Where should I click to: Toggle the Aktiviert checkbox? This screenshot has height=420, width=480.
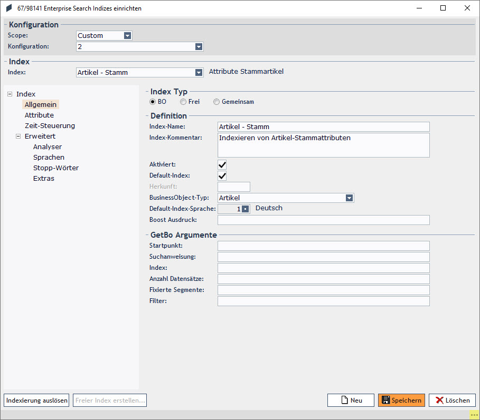[222, 165]
